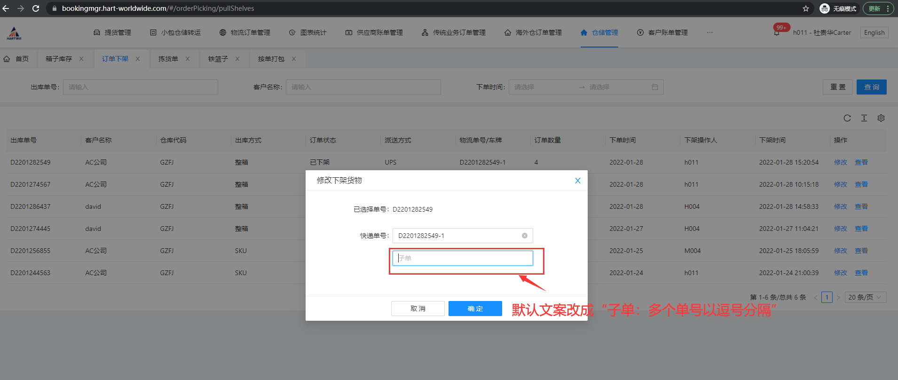Close the 箱子库存 tab
Screen dimensions: 898x380
(x=81, y=59)
